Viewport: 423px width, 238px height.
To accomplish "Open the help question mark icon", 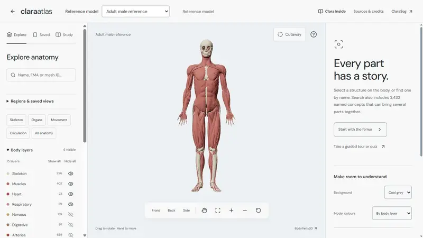I will click(x=314, y=34).
